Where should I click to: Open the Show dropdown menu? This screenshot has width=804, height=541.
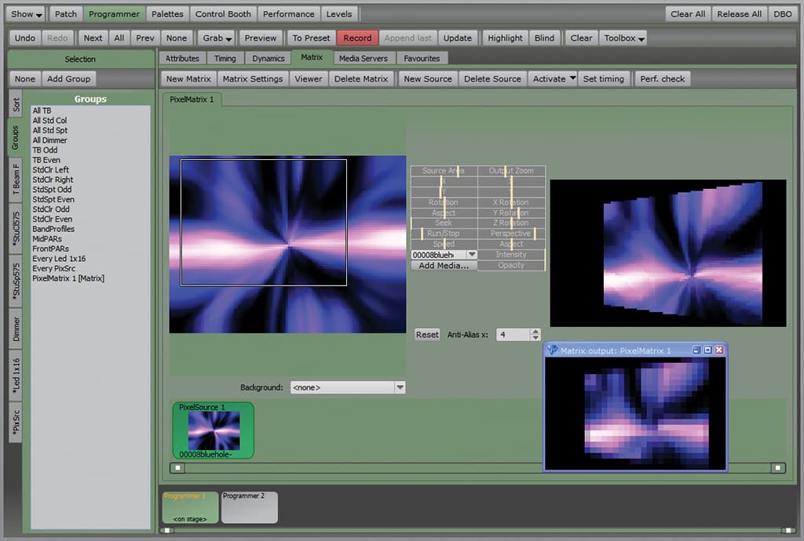coord(26,14)
